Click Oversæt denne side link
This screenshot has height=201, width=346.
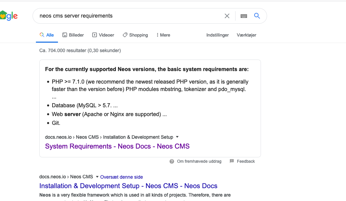(x=122, y=177)
